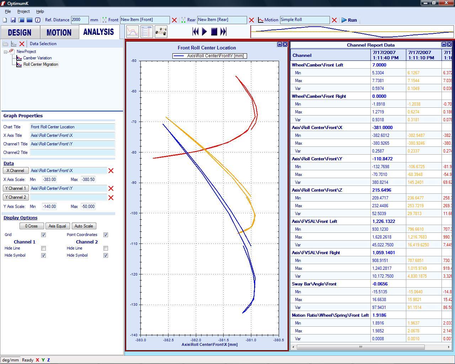Enable Hide Line for Channel 2
455x364 pixels.
click(106, 248)
